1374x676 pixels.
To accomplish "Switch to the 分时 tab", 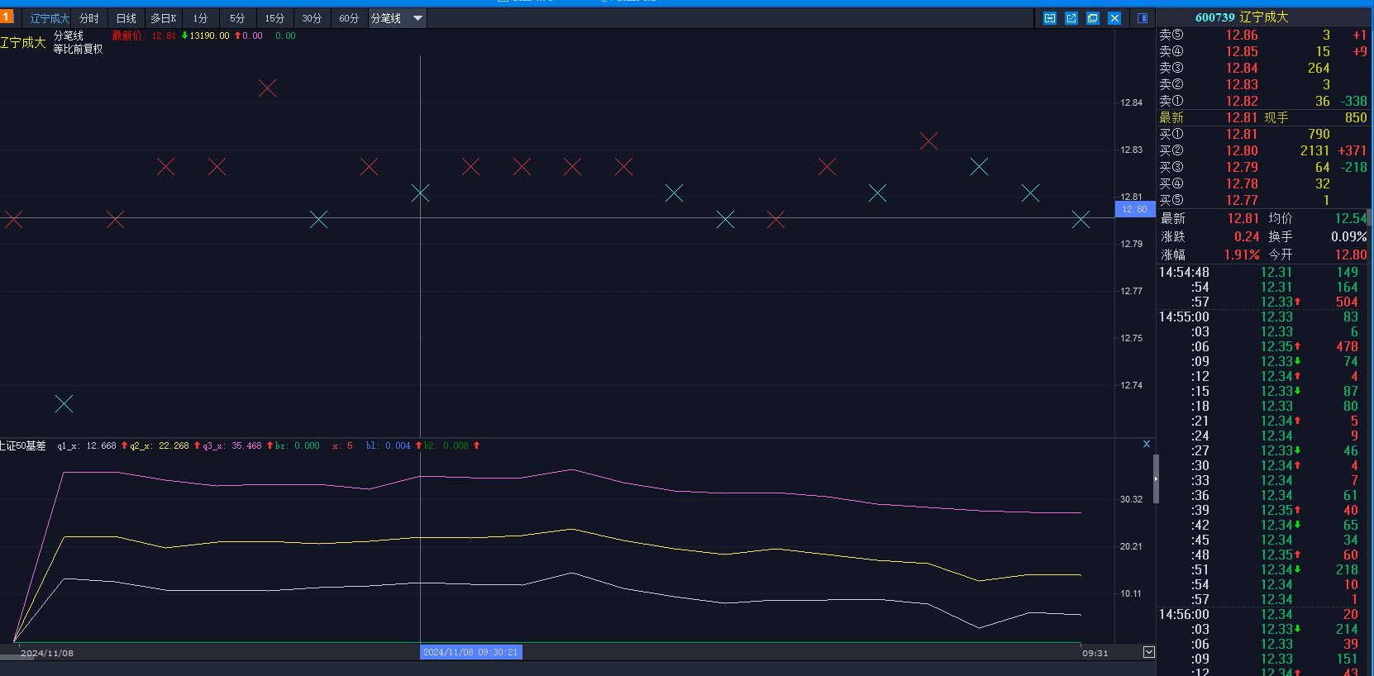I will 89,18.
